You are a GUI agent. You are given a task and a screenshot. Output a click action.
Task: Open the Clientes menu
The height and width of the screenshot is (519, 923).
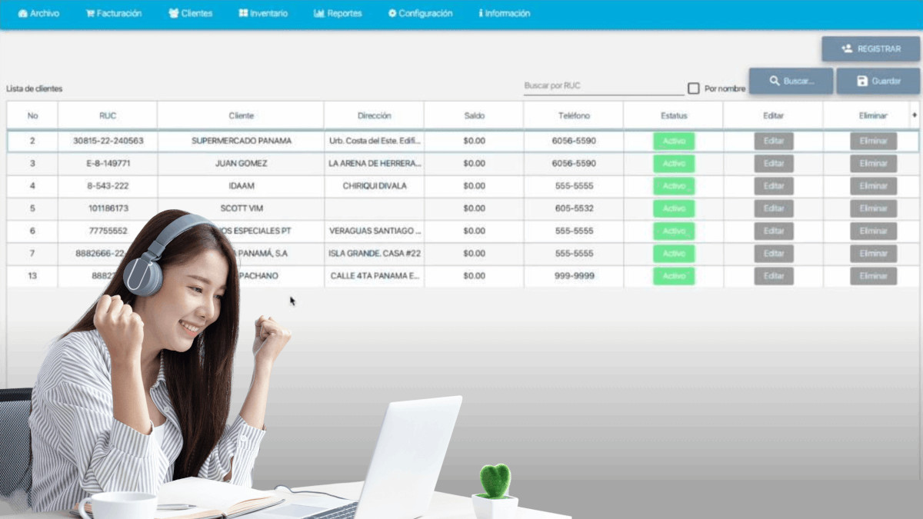point(190,13)
